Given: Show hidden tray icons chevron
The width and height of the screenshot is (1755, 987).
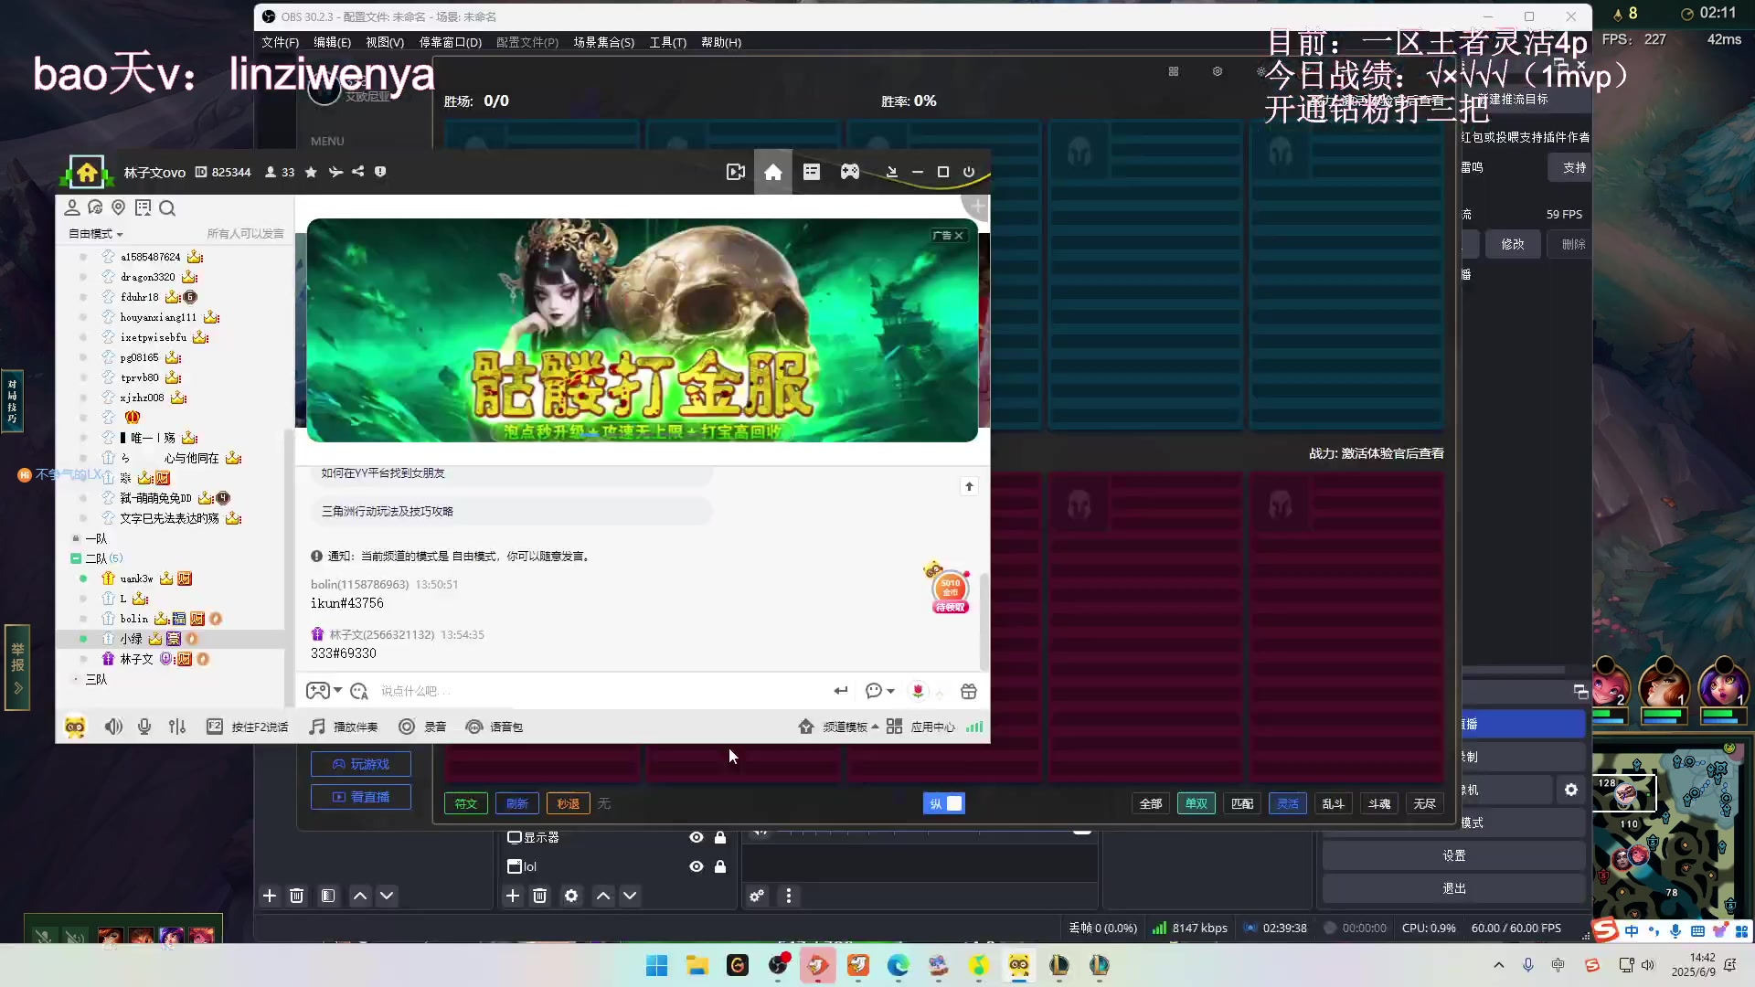Looking at the screenshot, I should pos(1498,965).
